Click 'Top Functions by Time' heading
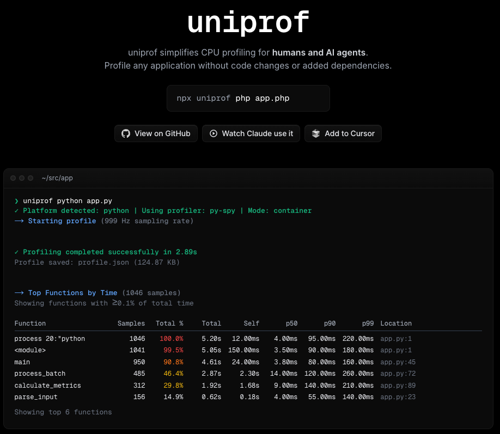Screen dimensions: 500x434 pos(72,293)
